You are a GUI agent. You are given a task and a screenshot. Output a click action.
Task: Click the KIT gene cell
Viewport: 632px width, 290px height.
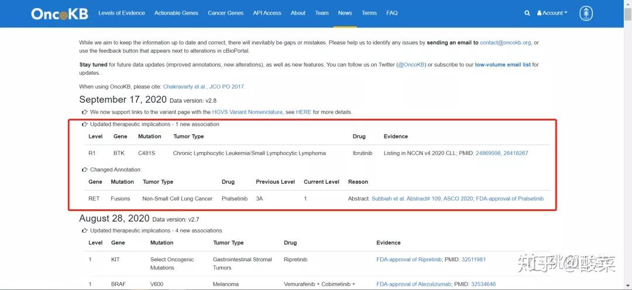(115, 260)
